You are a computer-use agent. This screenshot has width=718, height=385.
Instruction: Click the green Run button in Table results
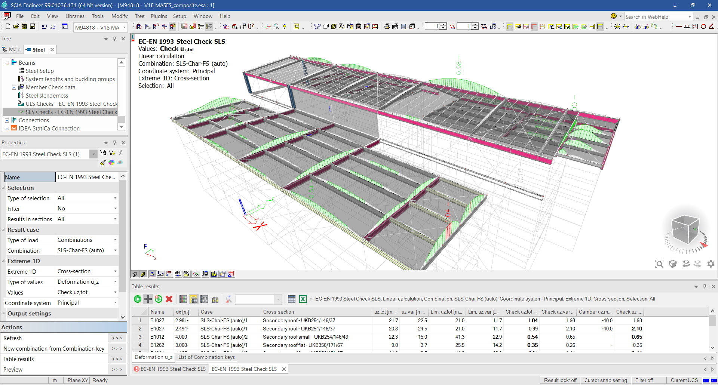pos(138,299)
